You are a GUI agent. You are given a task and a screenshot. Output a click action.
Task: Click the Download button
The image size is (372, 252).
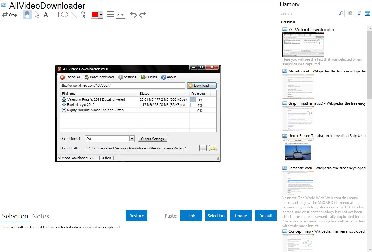pyautogui.click(x=202, y=85)
